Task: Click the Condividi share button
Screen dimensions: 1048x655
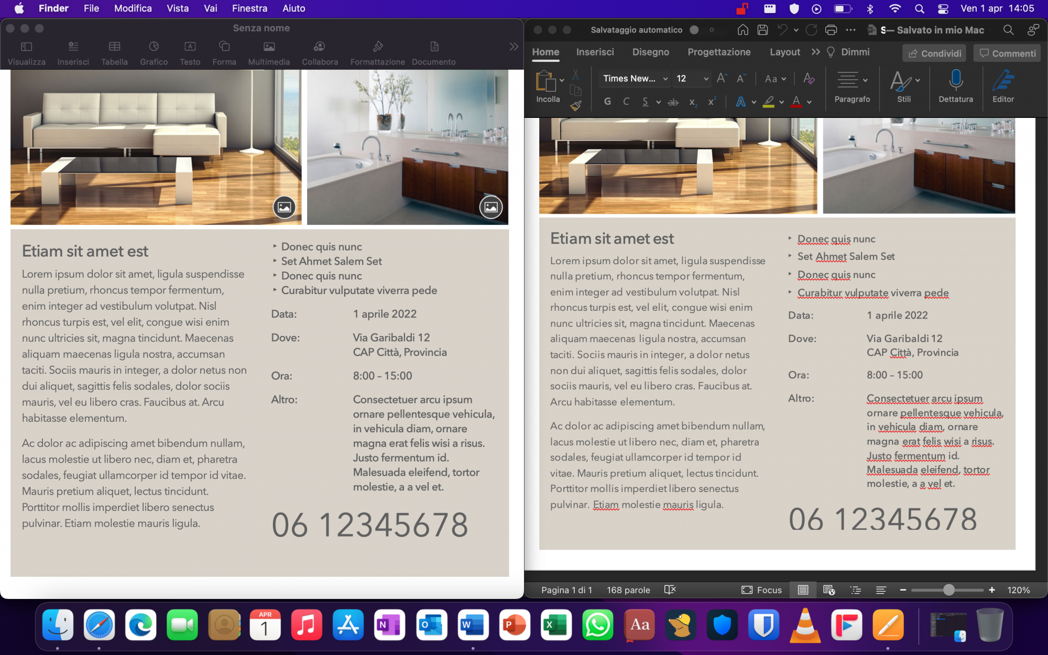Action: tap(934, 53)
